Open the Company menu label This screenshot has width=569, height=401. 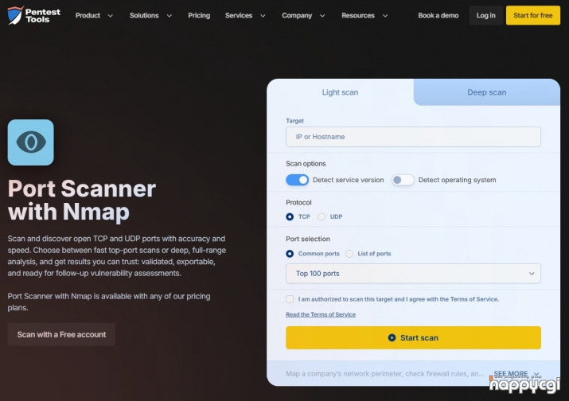(297, 16)
